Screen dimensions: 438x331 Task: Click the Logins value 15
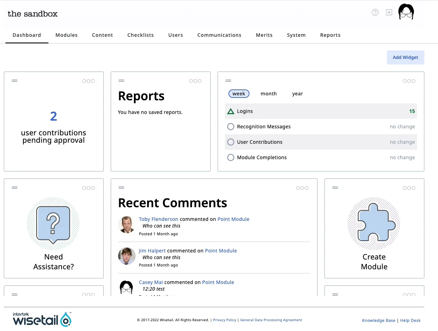tap(412, 111)
